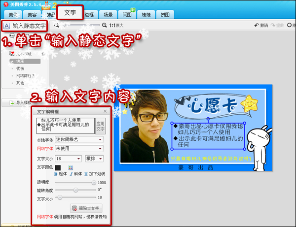Open the 娃娃 tab
This screenshot has height=227, width=296.
tap(146, 15)
